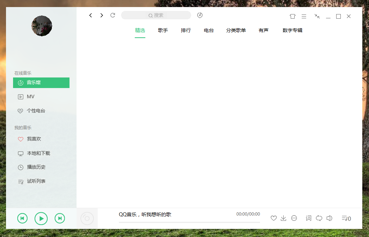
Task: Open MV in the sidebar
Action: point(41,97)
